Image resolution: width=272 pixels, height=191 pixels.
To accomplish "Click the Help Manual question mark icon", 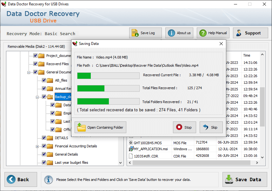I will (x=203, y=33).
